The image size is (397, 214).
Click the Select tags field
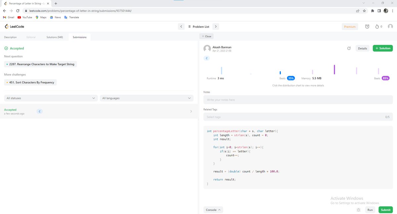[x=298, y=117]
